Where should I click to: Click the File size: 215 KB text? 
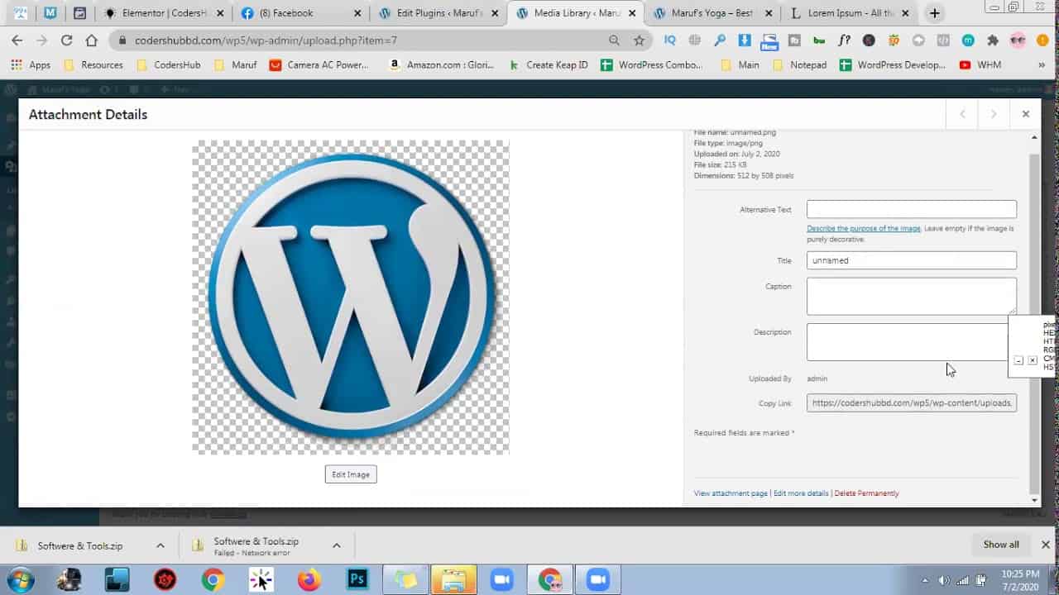pos(719,165)
